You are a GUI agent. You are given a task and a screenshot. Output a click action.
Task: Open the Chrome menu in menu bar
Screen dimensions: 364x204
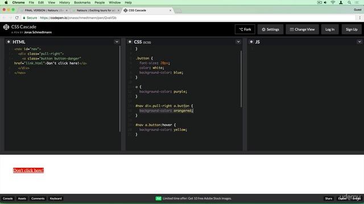(18, 2)
